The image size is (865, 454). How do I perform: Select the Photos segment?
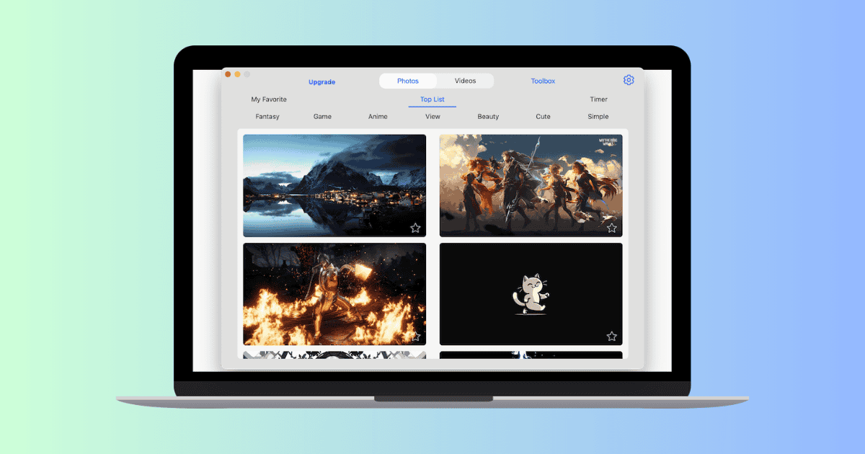[408, 81]
